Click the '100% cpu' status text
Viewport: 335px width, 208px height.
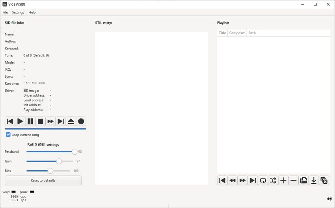(x=19, y=197)
